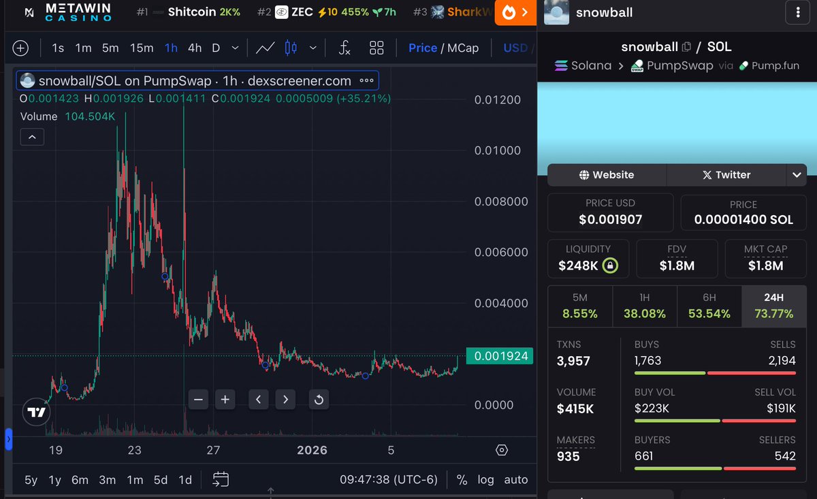Open the token three-dot menu

pos(797,12)
